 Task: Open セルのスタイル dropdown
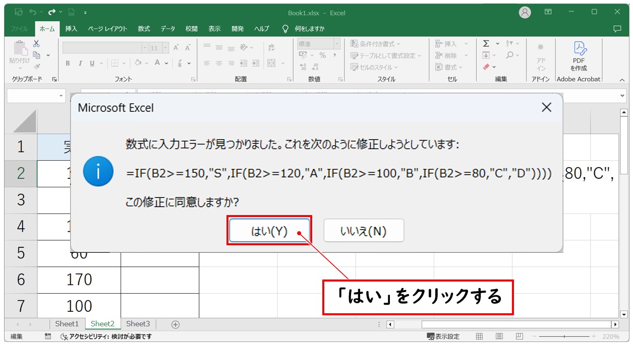pyautogui.click(x=374, y=67)
